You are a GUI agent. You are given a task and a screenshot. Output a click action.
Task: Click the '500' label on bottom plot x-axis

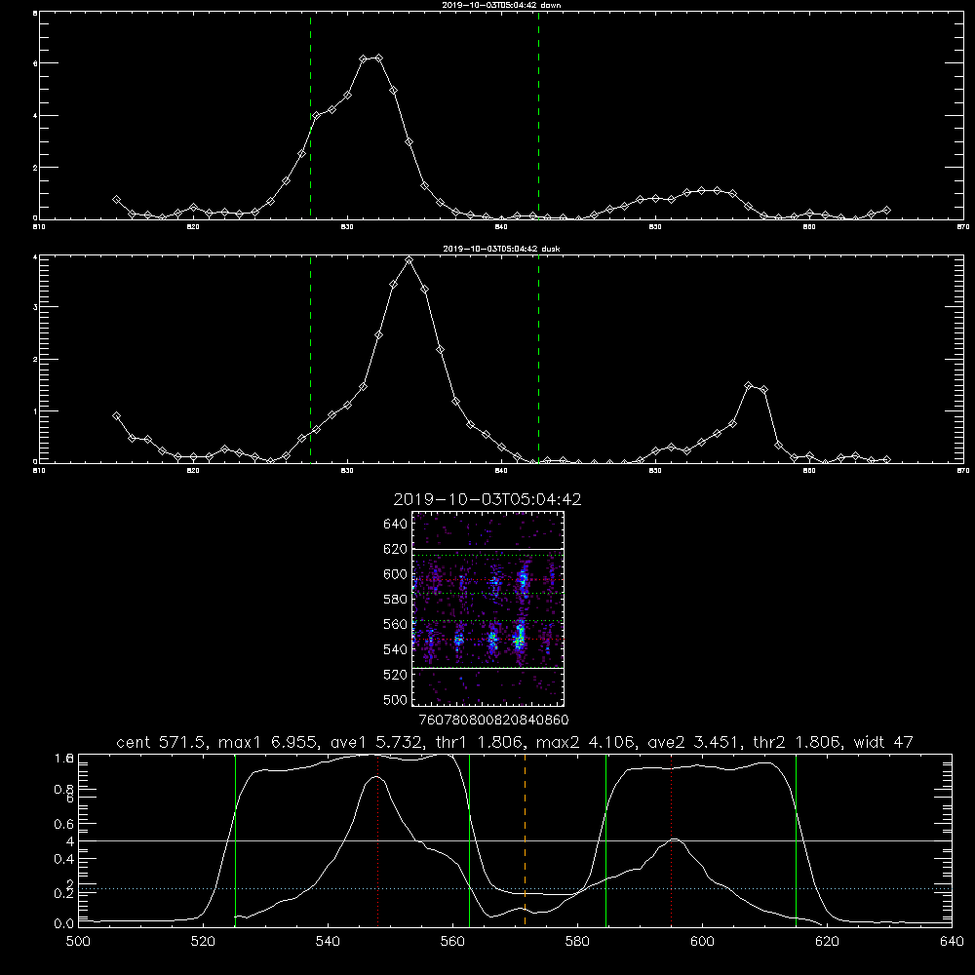(78, 942)
